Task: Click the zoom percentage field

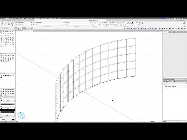Action: pyautogui.click(x=137, y=22)
